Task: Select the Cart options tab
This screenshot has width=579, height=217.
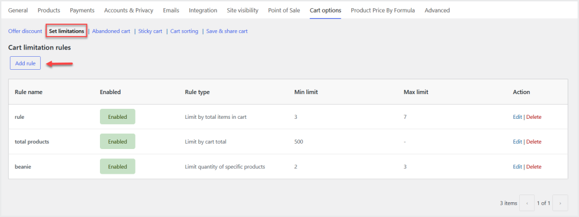Action: 325,10
